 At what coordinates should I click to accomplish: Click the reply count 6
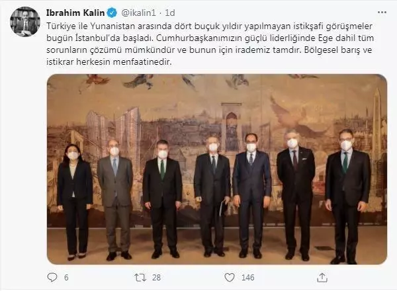click(66, 278)
